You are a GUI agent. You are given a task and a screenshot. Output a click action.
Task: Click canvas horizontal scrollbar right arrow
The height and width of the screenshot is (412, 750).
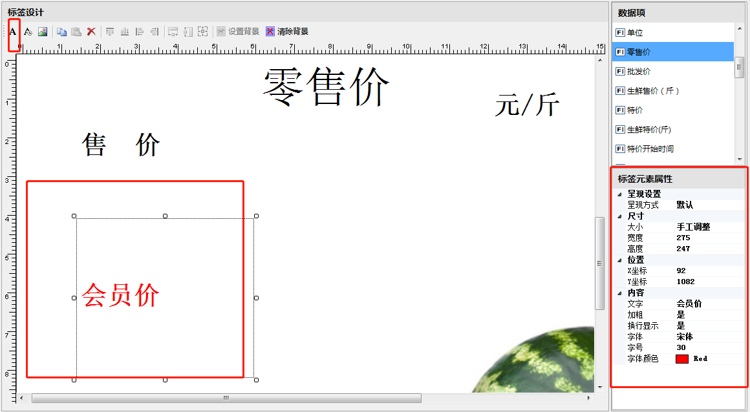click(x=589, y=398)
